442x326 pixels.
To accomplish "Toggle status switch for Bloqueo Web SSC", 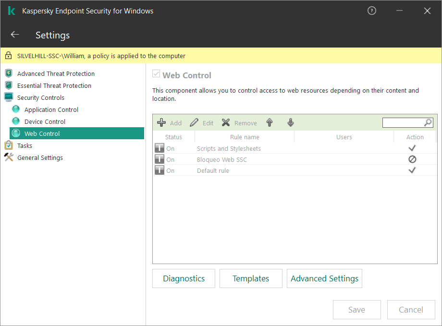I will (160, 159).
